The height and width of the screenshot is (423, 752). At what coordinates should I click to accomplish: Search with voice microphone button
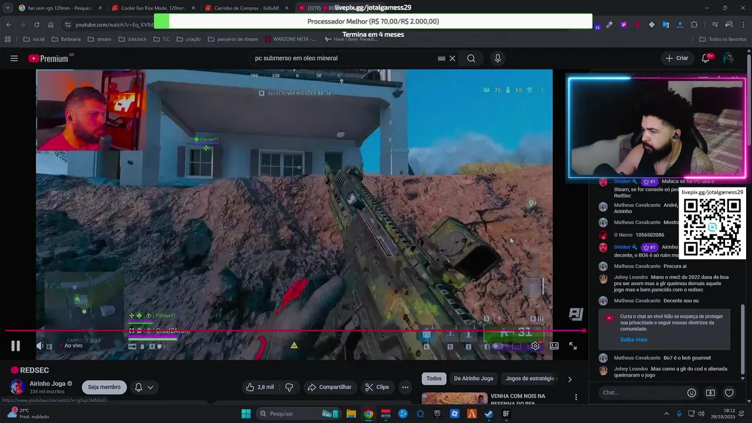tap(498, 58)
